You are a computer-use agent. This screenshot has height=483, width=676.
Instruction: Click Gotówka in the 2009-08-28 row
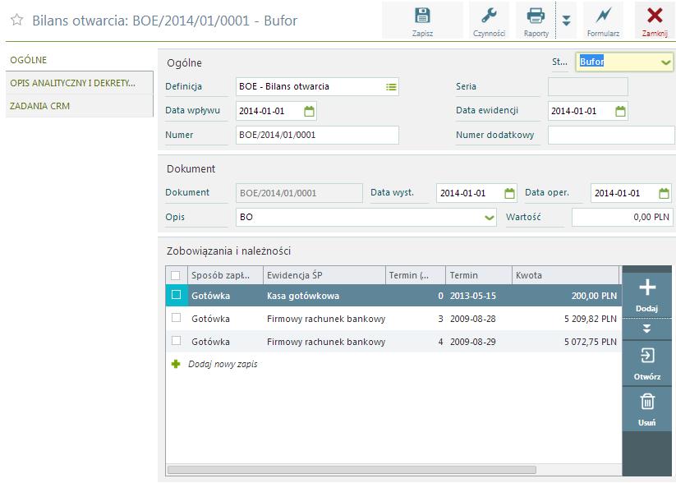[210, 319]
